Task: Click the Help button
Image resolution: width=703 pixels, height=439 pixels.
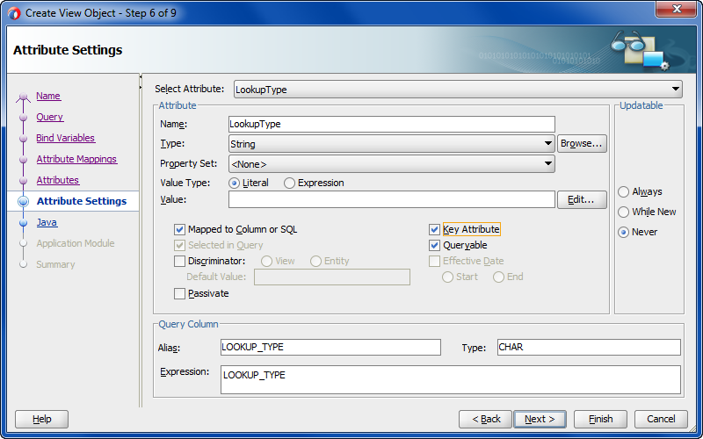Action: (x=41, y=420)
